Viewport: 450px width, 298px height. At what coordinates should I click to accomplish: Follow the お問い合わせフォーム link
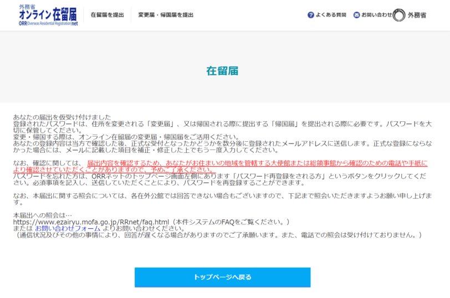[68, 229]
